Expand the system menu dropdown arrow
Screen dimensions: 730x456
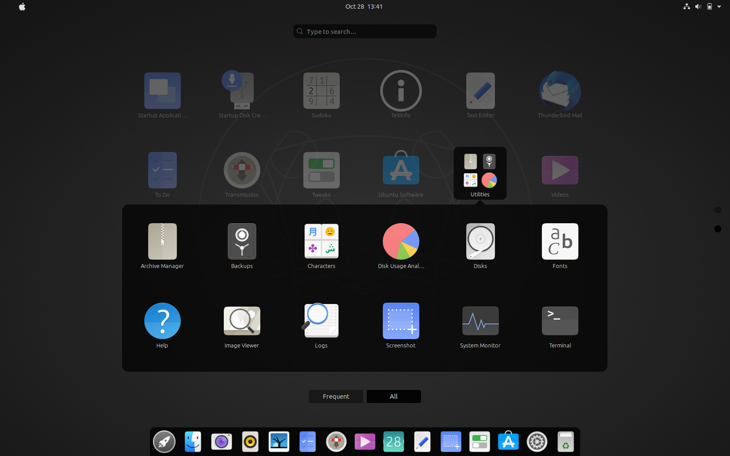click(719, 7)
